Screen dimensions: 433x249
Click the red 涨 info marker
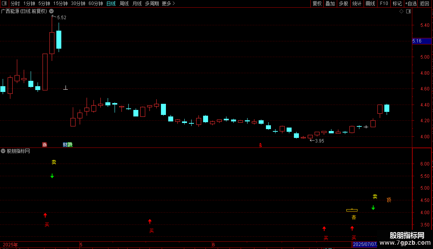[x=44, y=145]
